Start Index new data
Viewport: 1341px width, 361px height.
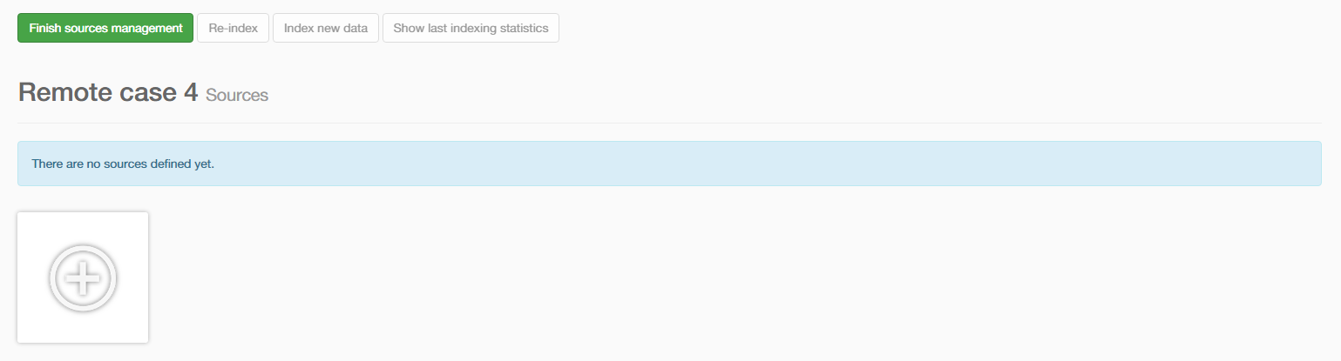tap(326, 28)
